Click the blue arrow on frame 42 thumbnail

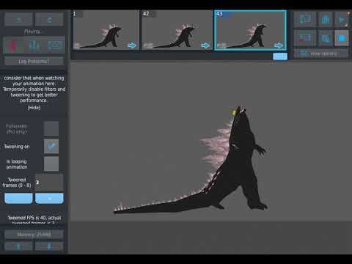pyautogui.click(x=205, y=45)
